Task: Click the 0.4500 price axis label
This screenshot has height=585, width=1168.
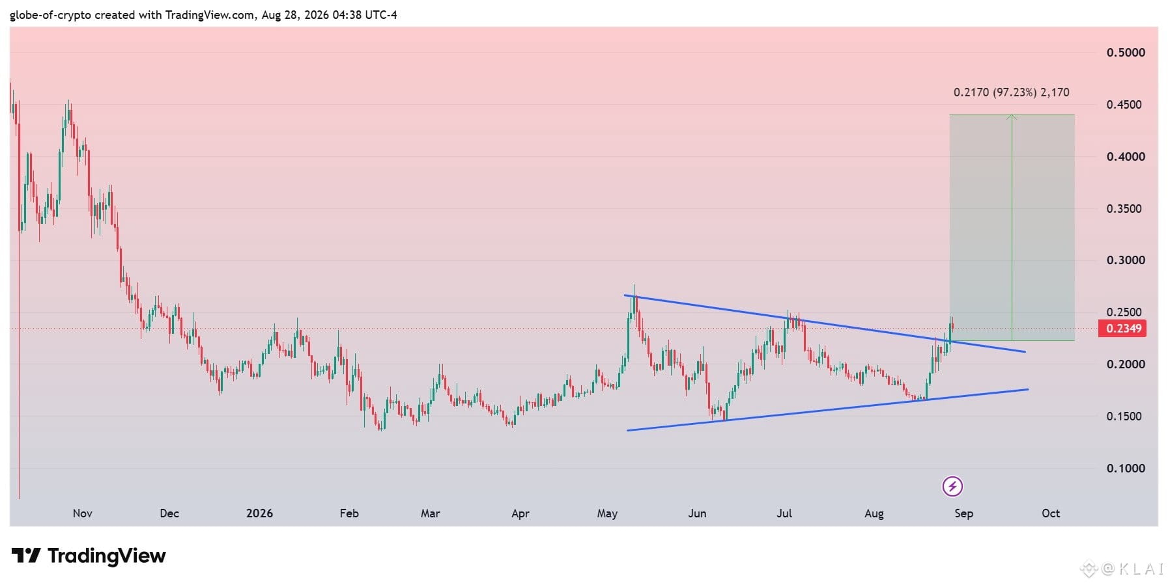Action: 1124,105
